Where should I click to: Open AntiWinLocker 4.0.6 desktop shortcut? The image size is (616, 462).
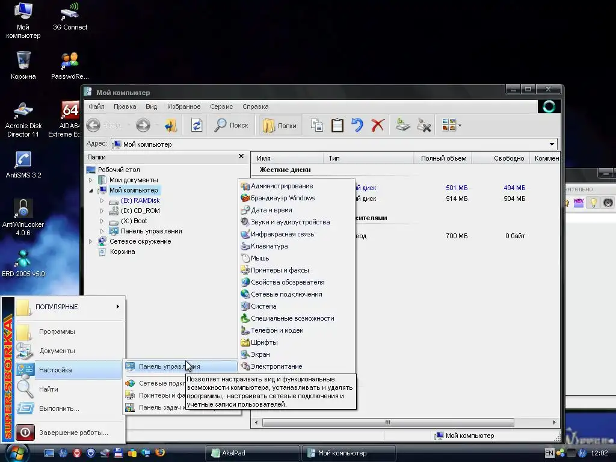pos(23,217)
